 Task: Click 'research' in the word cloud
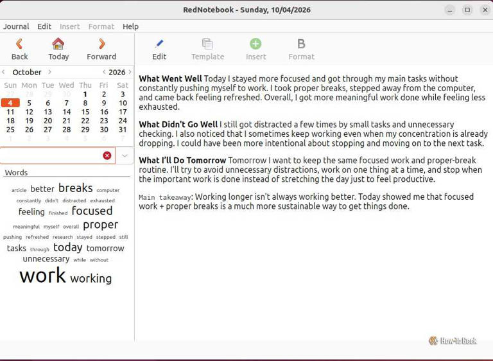click(62, 237)
